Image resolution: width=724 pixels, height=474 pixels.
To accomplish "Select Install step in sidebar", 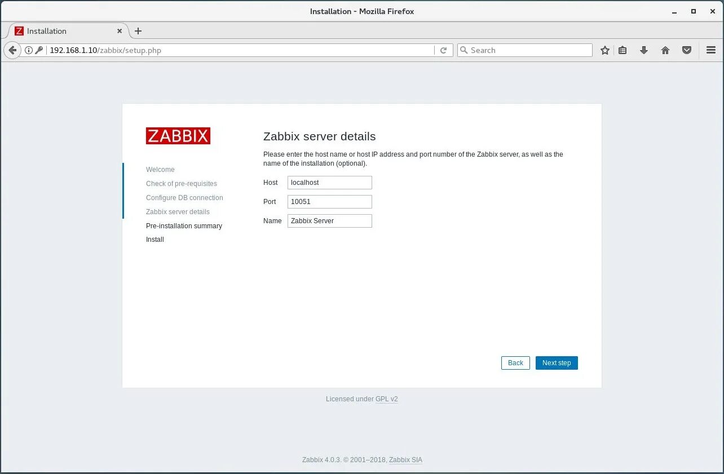I will (x=155, y=240).
